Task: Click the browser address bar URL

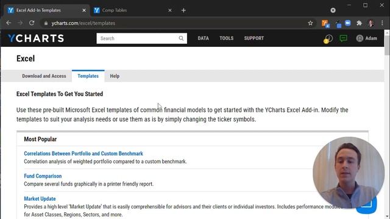Action: pyautogui.click(x=83, y=23)
